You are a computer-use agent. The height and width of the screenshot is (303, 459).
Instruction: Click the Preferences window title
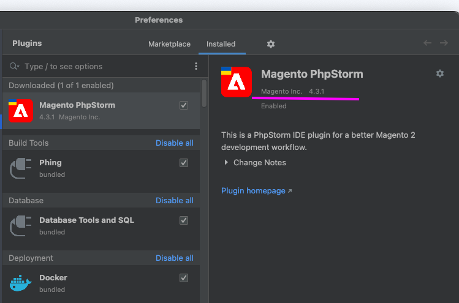point(159,20)
